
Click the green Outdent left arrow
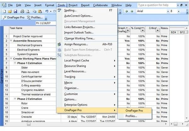[x=127, y=11]
